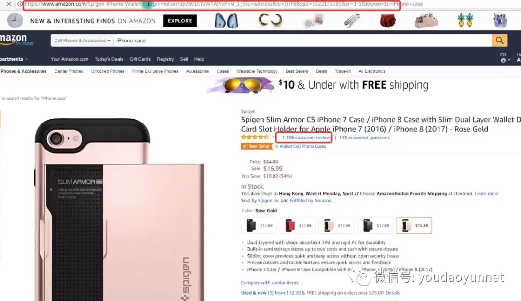
Task: Click the orange search magnifier button
Action: [499, 41]
